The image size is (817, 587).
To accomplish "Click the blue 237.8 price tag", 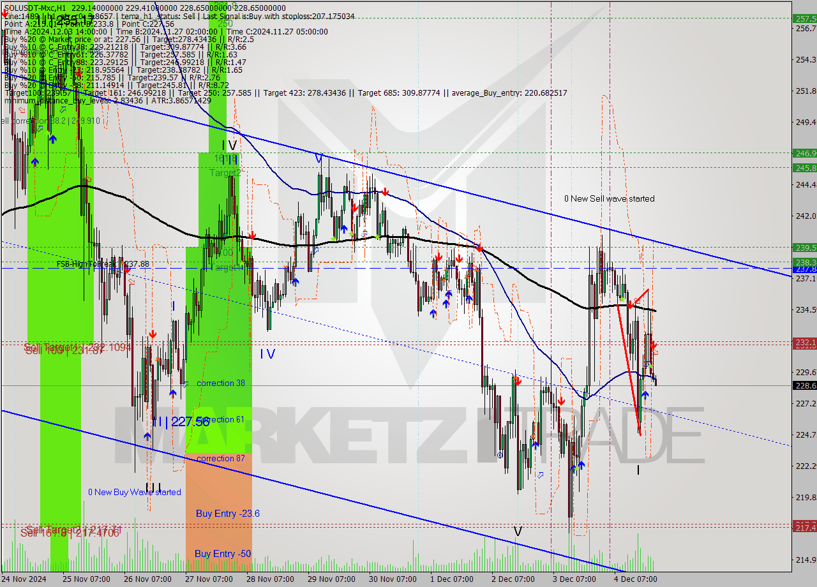I will click(x=805, y=269).
